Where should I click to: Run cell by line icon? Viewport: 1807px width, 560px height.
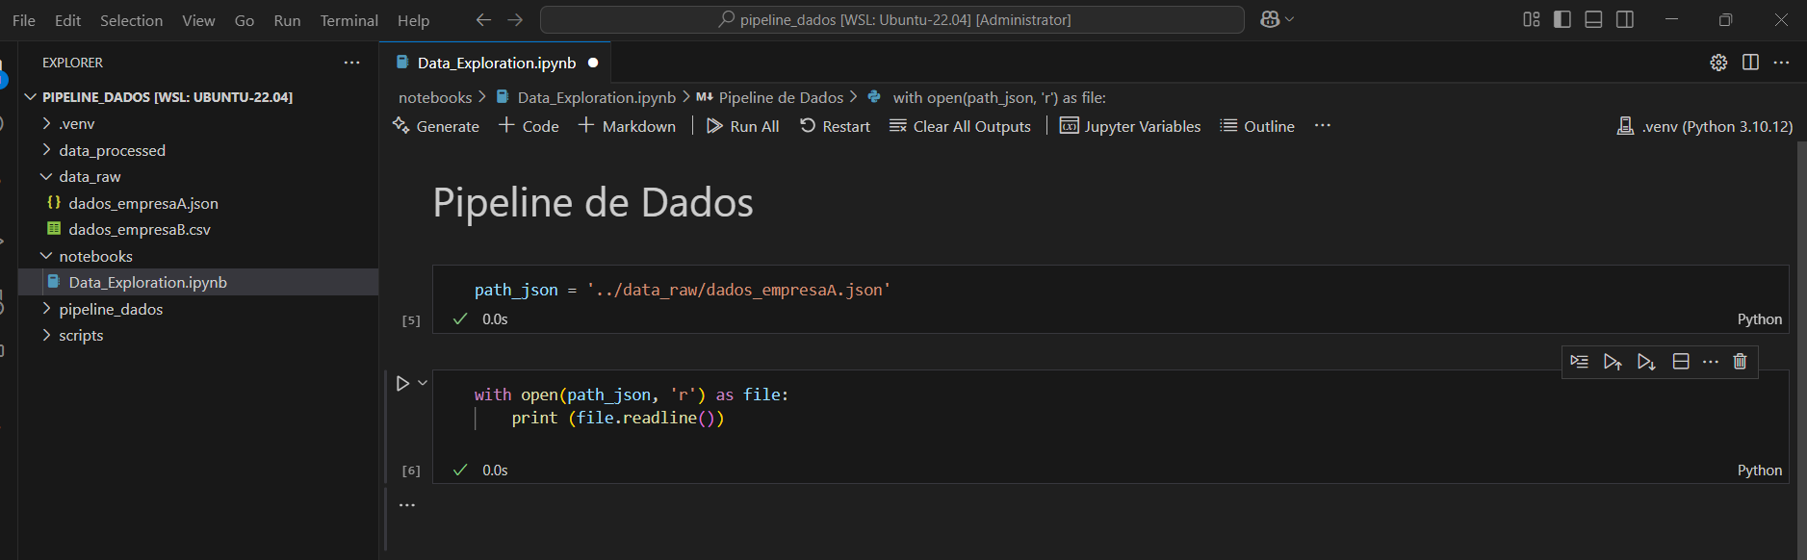click(x=1579, y=362)
